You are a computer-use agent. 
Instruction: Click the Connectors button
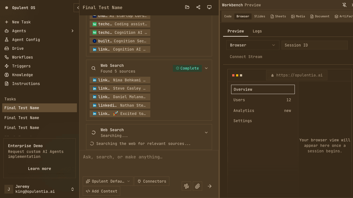[x=151, y=181]
